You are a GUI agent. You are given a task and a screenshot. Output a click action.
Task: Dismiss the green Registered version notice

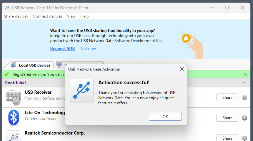(245, 74)
